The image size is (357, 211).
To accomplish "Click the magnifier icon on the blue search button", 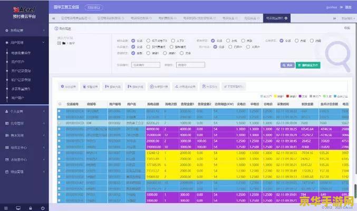I will 284,65.
